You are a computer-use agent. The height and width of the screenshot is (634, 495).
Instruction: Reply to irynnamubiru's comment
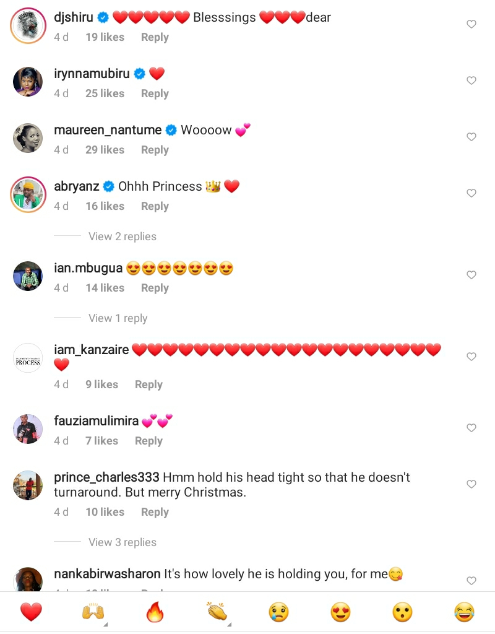coord(155,93)
